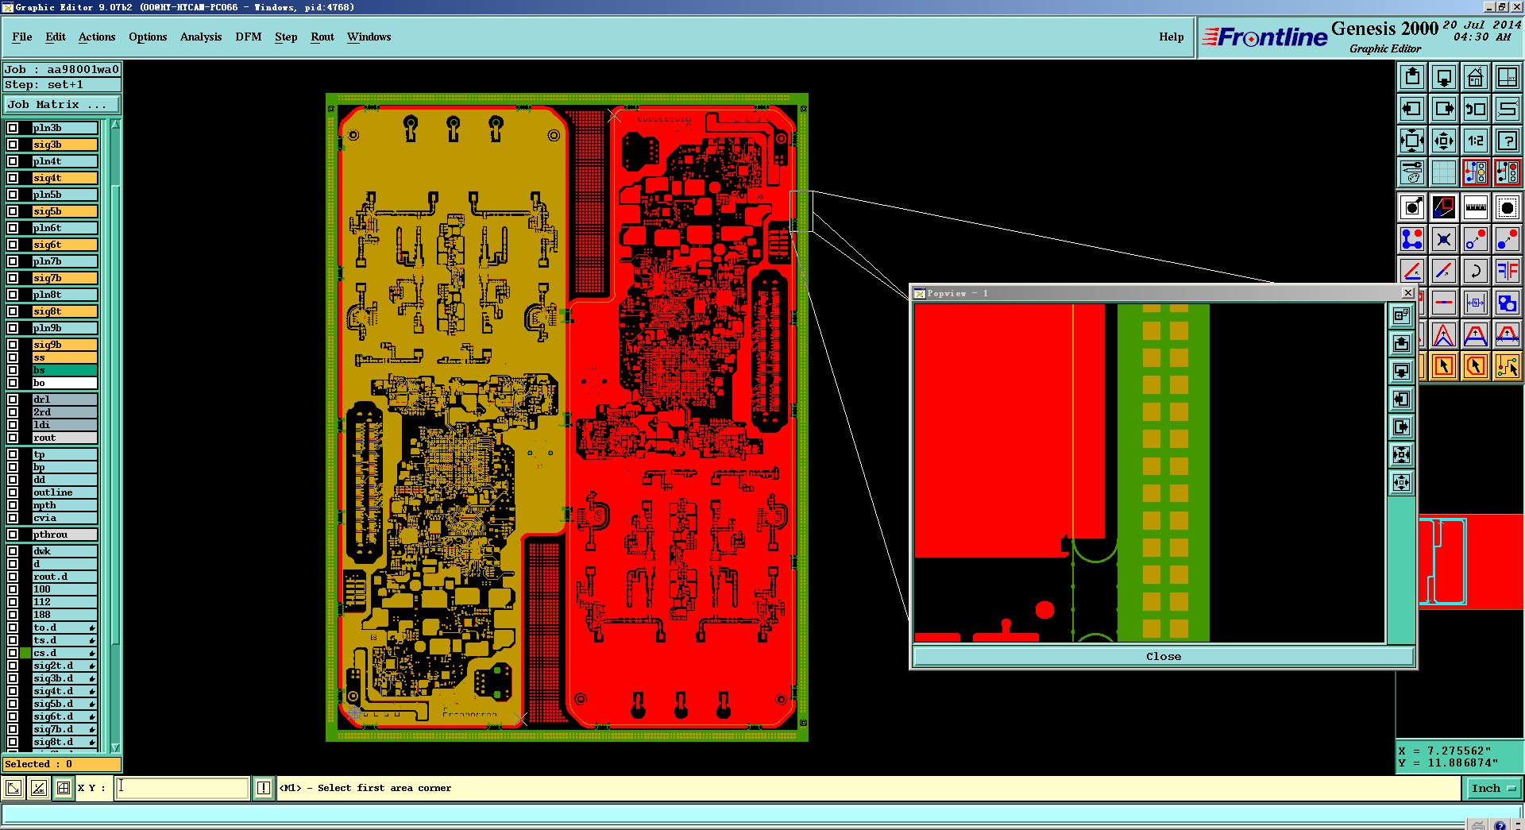This screenshot has width=1525, height=830.
Task: Click the zoom out icon with outward arrows
Action: (x=1444, y=141)
